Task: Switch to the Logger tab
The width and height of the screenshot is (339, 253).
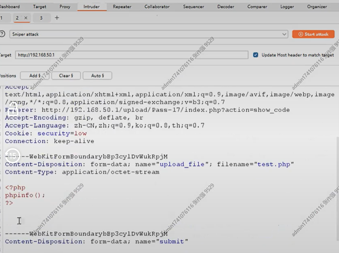Action: pyautogui.click(x=287, y=7)
